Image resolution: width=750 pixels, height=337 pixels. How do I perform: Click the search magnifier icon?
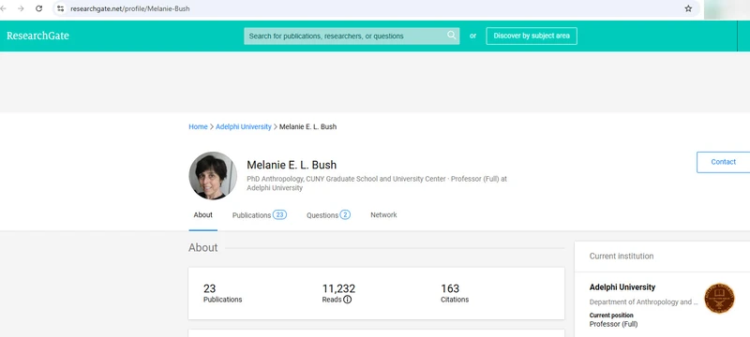[x=451, y=36]
